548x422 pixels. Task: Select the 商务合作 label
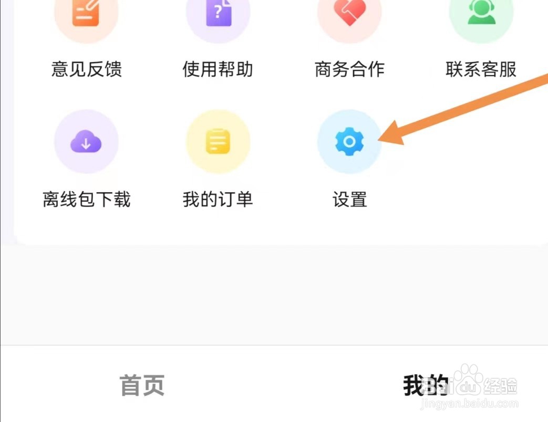click(349, 69)
